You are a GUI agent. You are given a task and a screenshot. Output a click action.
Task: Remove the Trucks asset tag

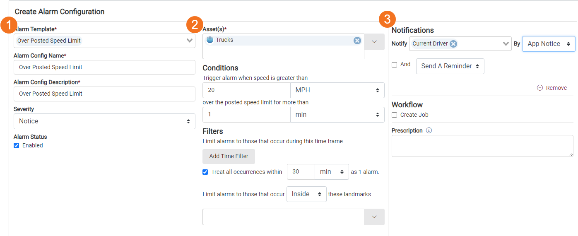pyautogui.click(x=357, y=40)
